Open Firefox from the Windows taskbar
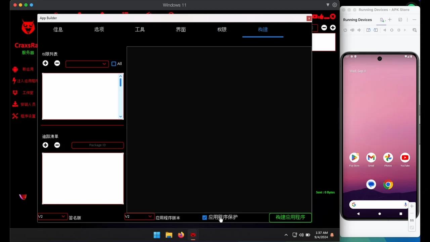Image resolution: width=430 pixels, height=242 pixels. click(181, 235)
